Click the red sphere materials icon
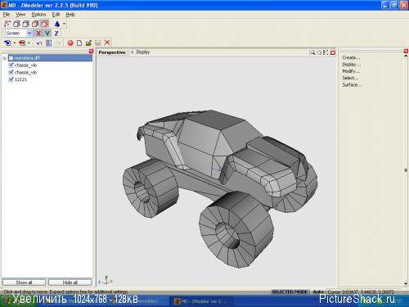The image size is (409, 307). [x=70, y=43]
